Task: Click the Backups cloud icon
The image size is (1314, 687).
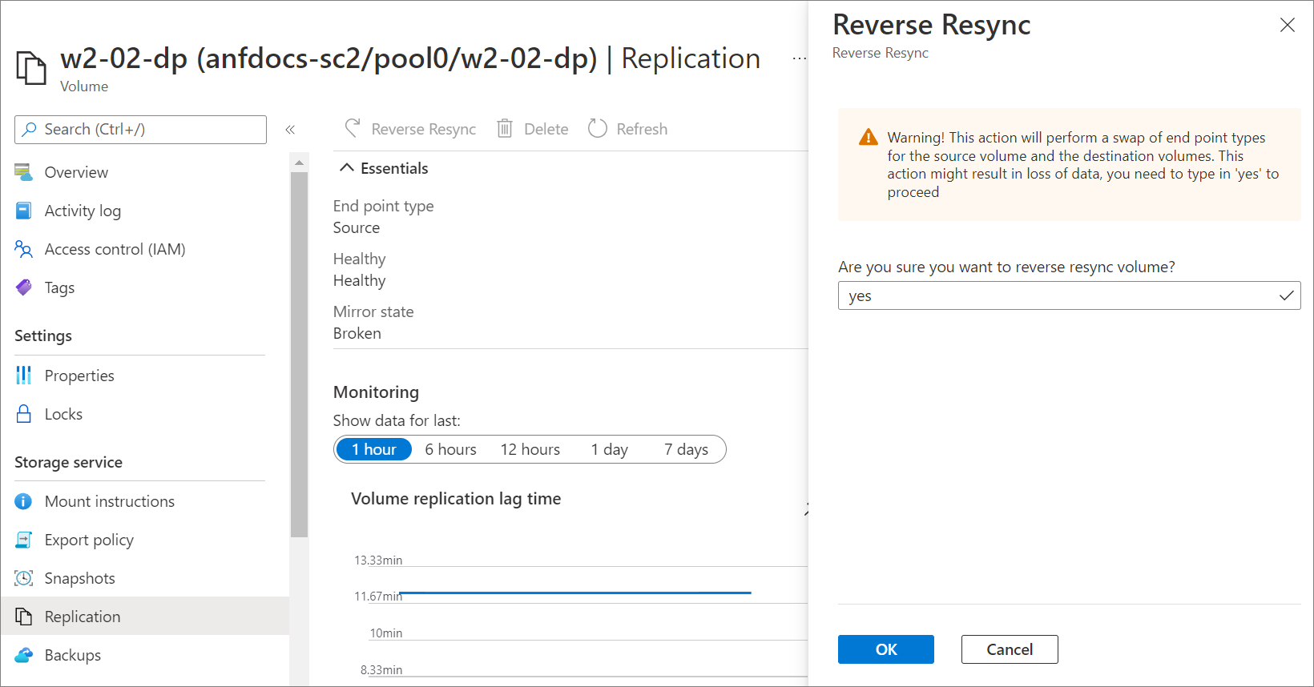Action: [23, 655]
